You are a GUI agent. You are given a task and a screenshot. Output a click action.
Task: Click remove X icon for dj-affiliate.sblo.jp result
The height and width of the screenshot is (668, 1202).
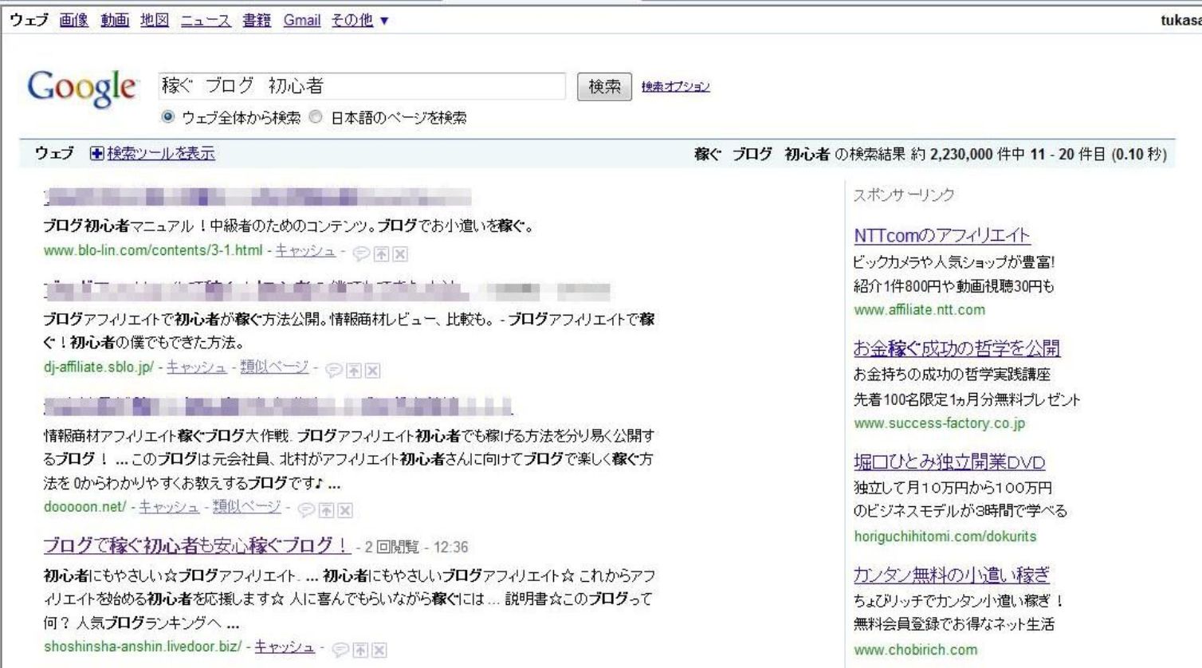click(x=372, y=371)
